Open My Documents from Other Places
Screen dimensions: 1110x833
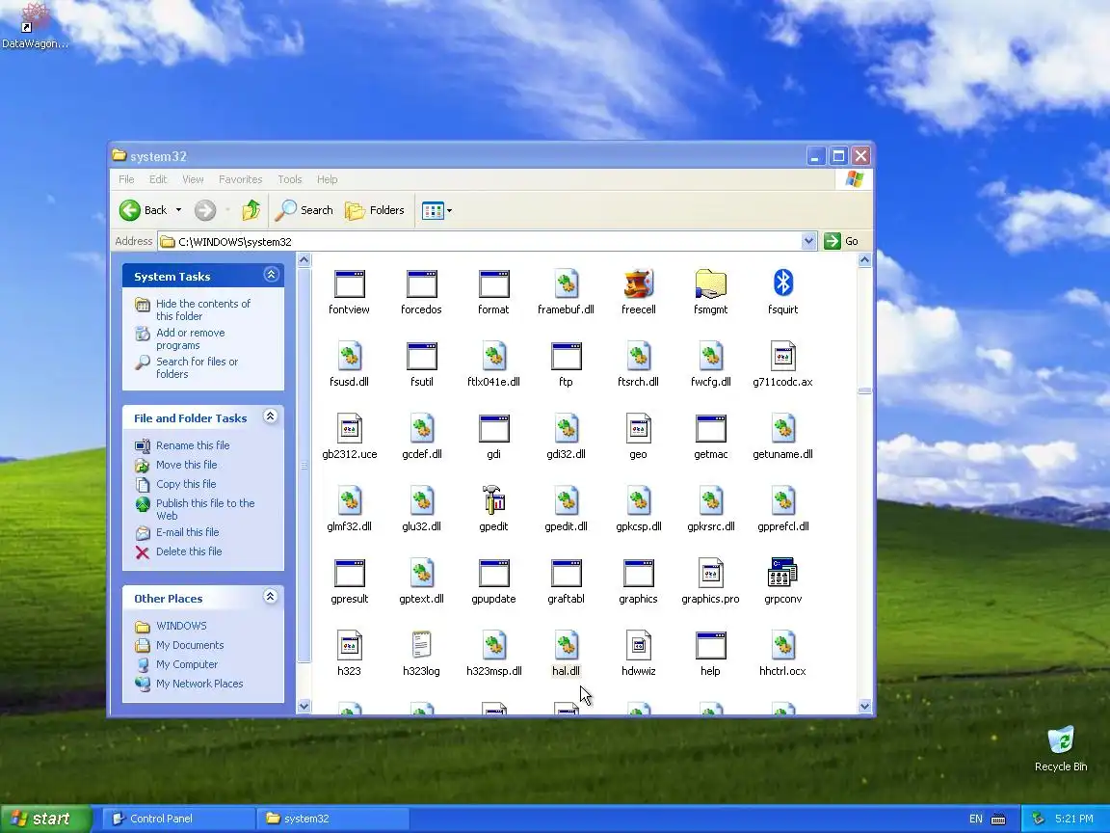point(190,645)
